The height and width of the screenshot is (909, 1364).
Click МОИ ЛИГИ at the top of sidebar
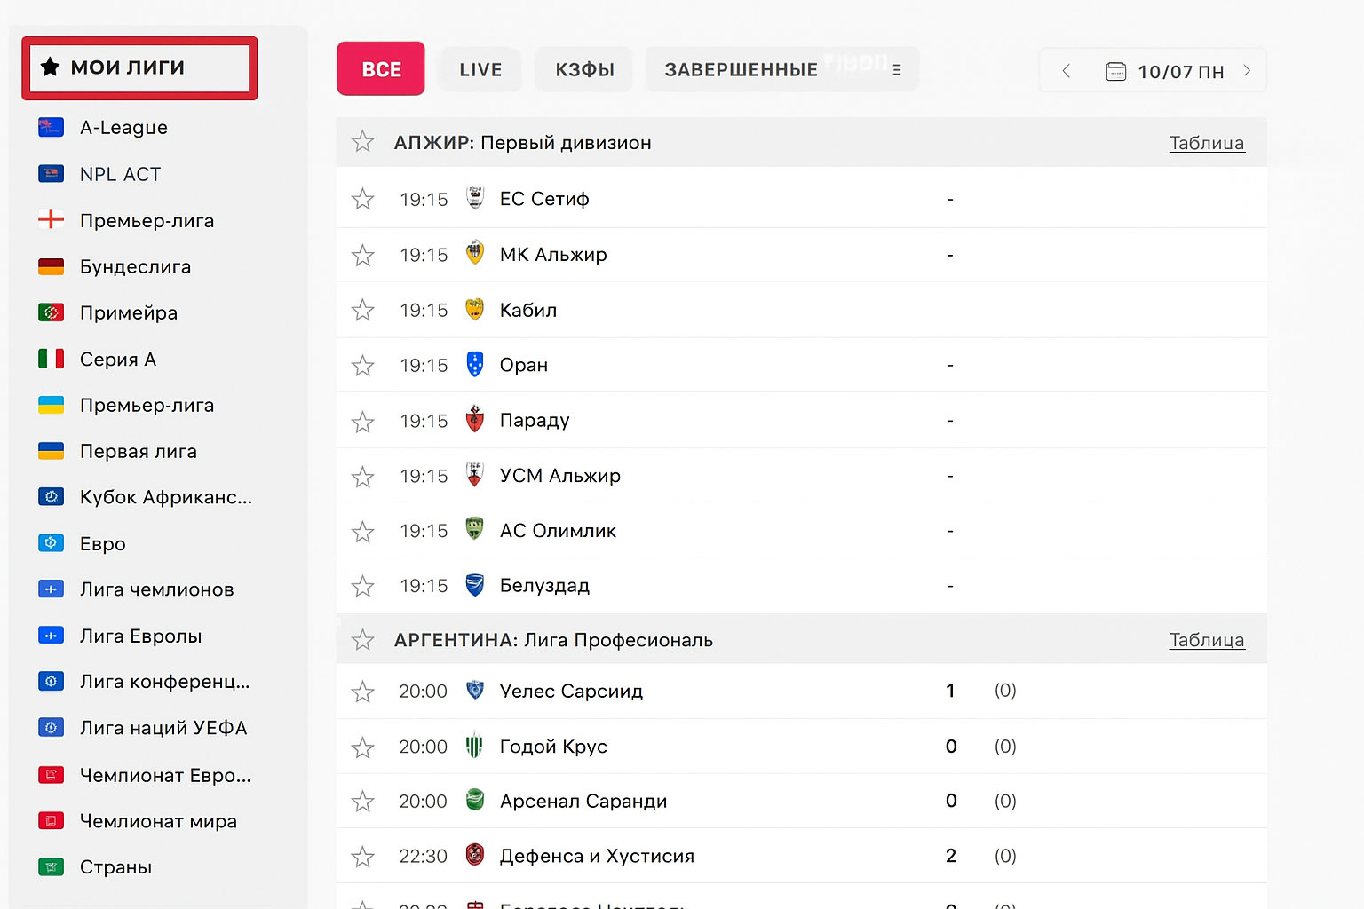tap(139, 67)
